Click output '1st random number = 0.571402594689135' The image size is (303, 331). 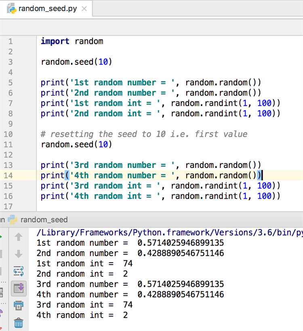(x=130, y=243)
